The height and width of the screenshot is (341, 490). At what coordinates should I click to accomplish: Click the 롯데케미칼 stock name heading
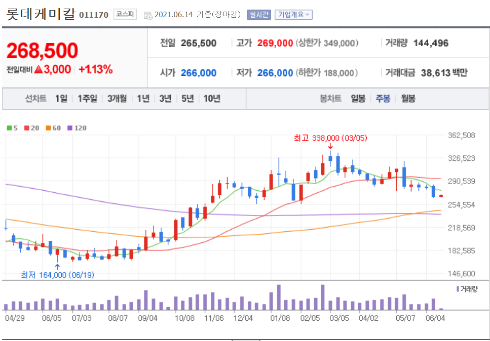tap(41, 14)
